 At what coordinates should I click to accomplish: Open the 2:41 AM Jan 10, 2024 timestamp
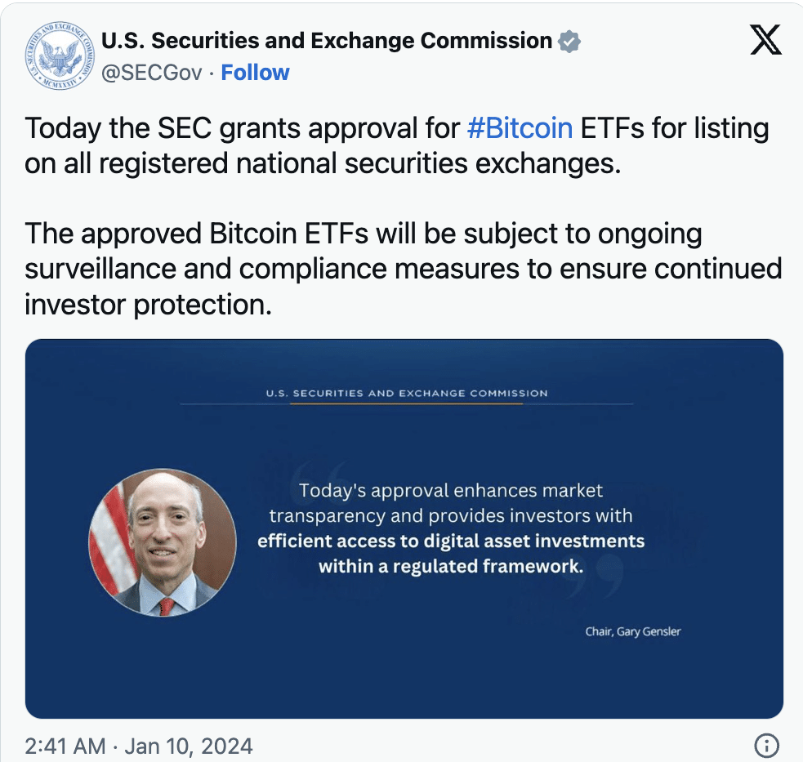pos(139,746)
